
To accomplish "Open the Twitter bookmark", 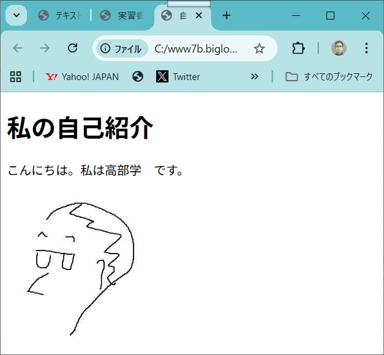I will coord(178,77).
